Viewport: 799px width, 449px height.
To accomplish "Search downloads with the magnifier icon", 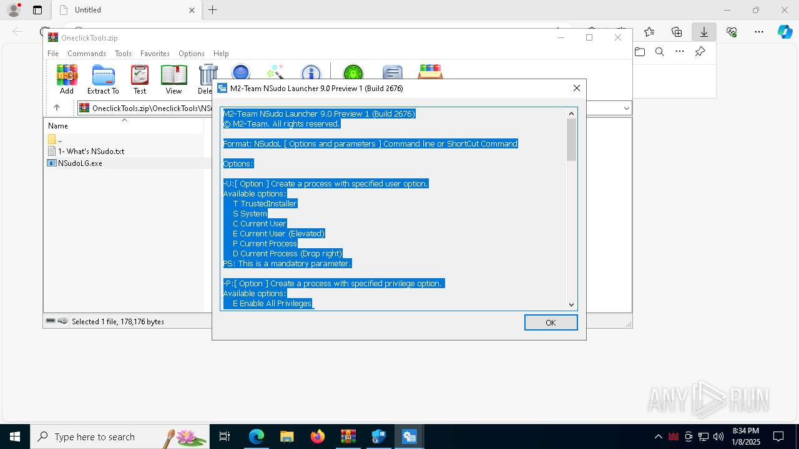I will pos(660,52).
